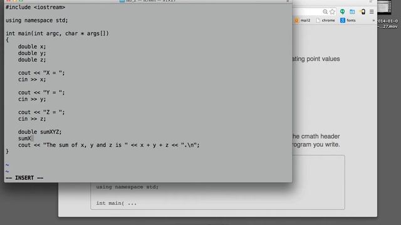This screenshot has width=401, height=225.
Task: Bookmark the page with the star icon
Action: [x=332, y=12]
